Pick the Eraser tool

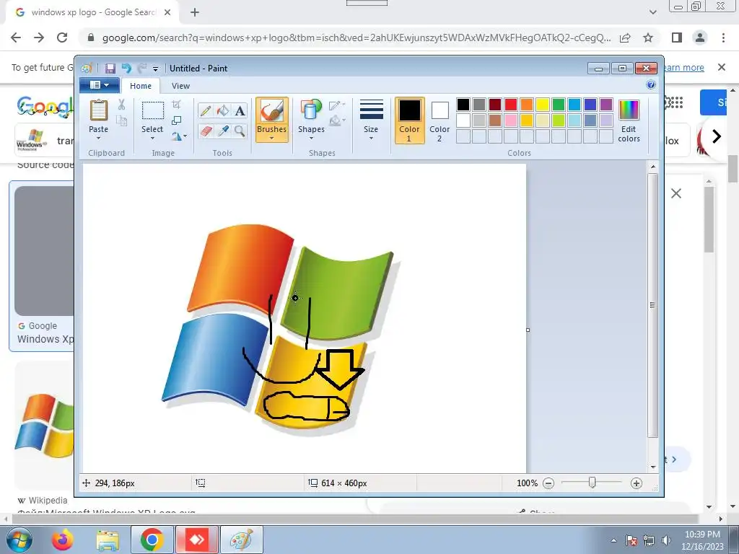206,131
